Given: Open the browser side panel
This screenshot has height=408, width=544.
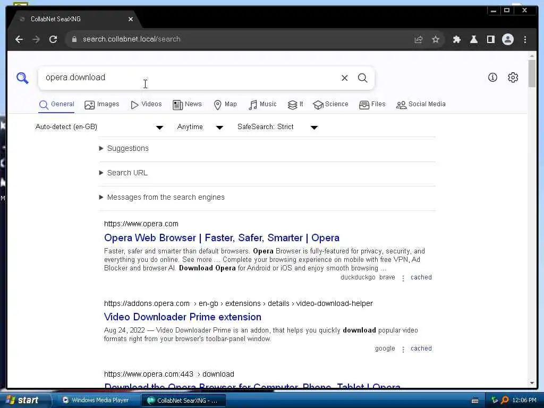Looking at the screenshot, I should click(490, 39).
